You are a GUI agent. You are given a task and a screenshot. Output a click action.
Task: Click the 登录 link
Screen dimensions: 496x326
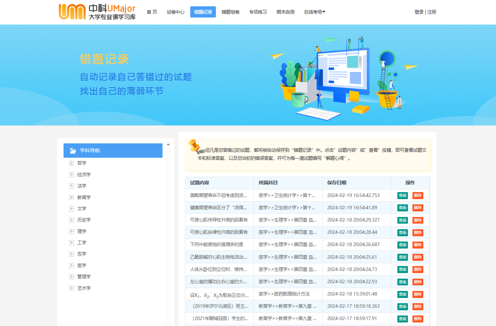(419, 12)
